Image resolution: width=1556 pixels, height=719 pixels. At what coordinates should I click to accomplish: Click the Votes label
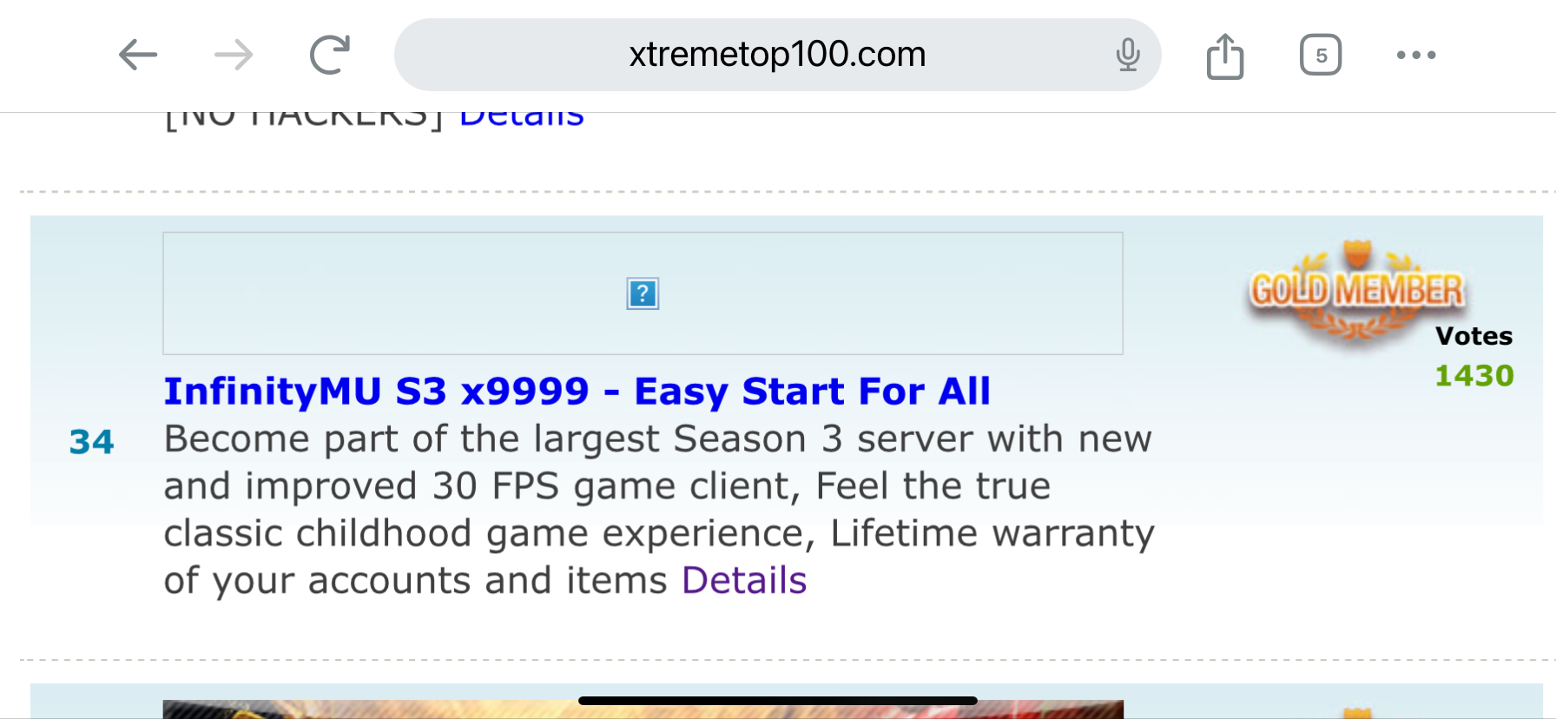click(x=1474, y=336)
